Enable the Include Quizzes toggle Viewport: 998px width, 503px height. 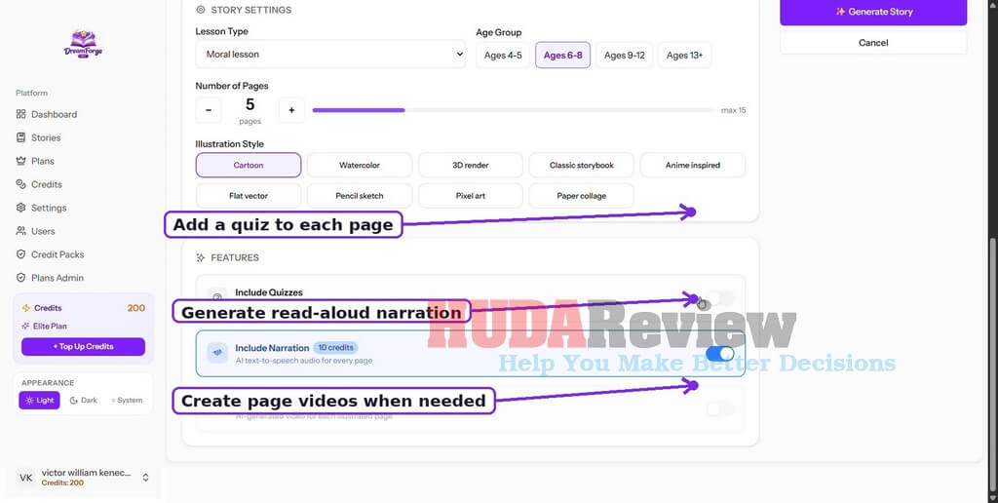(720, 297)
